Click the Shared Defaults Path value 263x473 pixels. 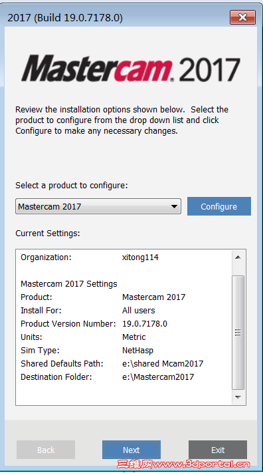(163, 363)
